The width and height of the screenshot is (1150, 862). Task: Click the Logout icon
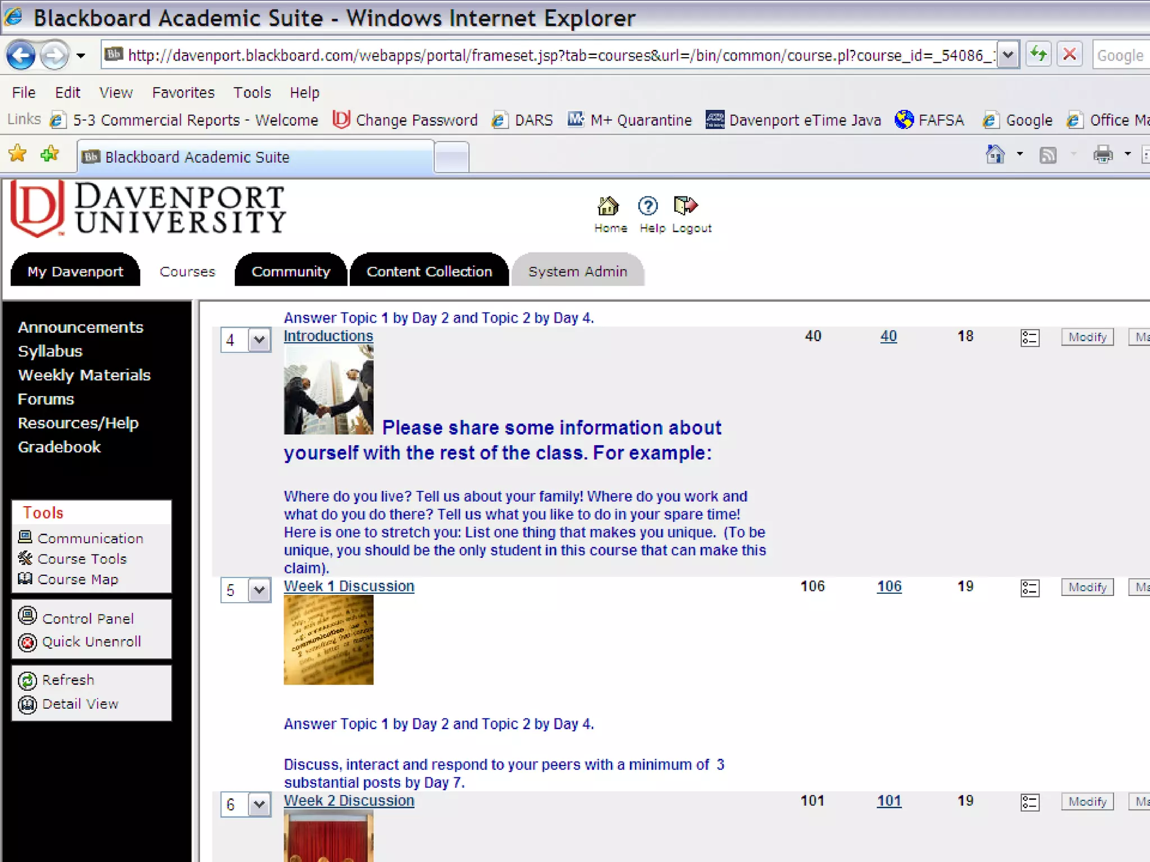click(x=685, y=206)
